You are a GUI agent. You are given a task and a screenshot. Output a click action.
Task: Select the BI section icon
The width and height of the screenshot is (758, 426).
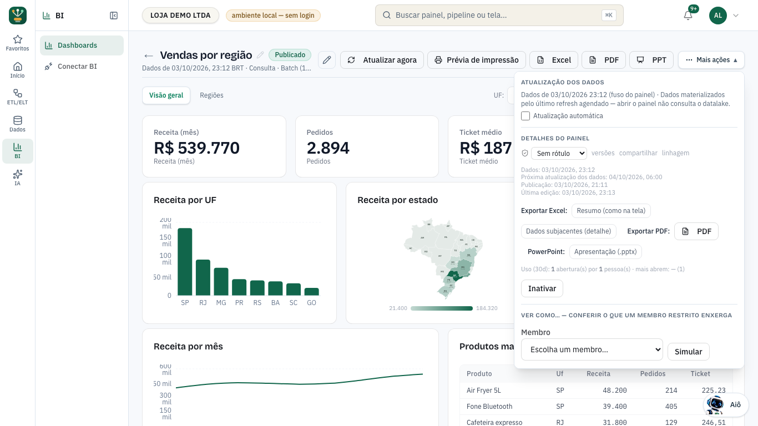click(18, 151)
